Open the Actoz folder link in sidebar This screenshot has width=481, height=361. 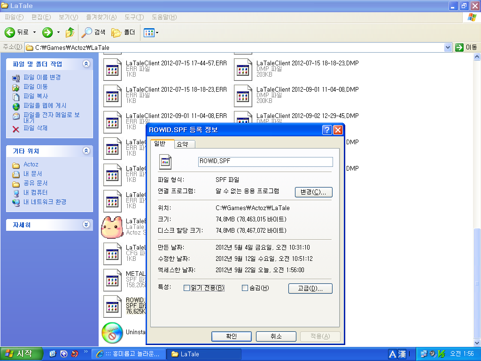pyautogui.click(x=31, y=165)
